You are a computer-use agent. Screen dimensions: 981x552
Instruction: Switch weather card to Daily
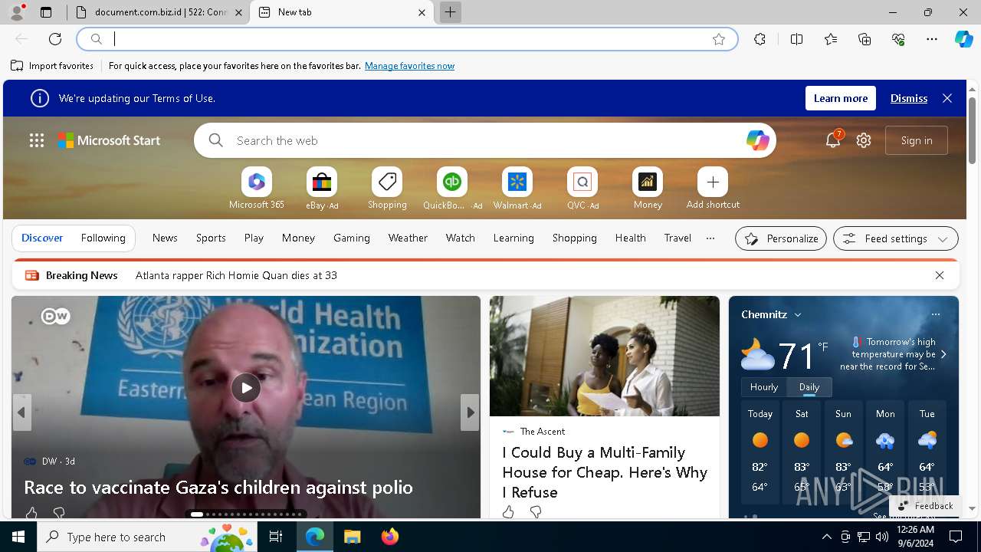coord(809,387)
